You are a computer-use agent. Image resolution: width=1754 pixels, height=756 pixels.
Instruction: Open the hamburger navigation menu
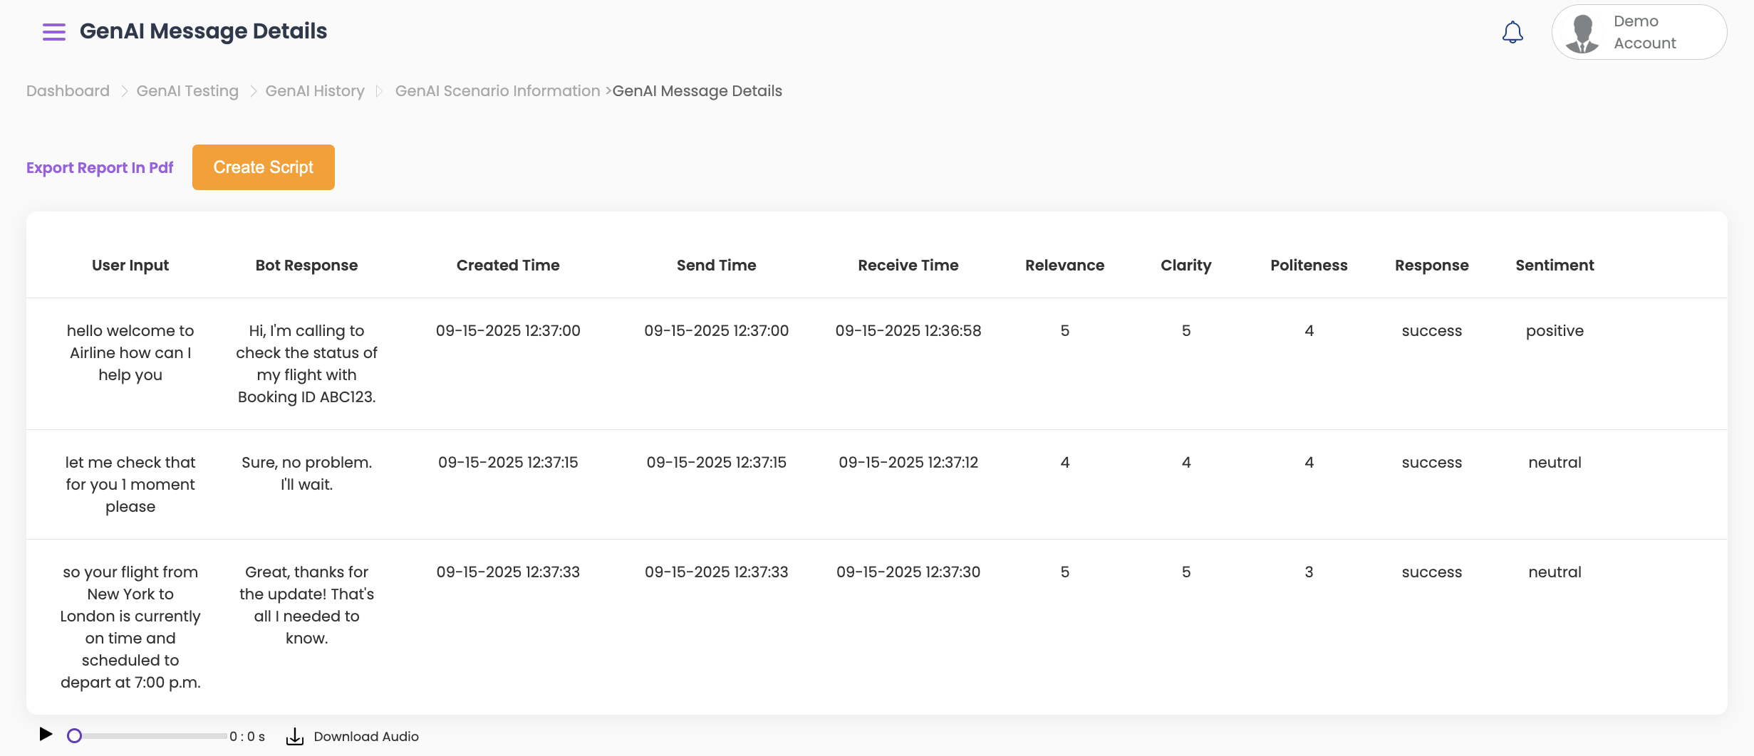pyautogui.click(x=53, y=32)
